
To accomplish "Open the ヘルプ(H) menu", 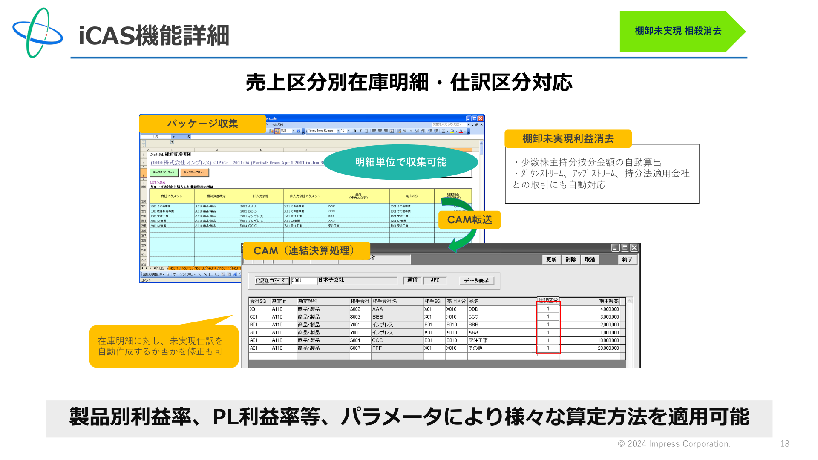I will click(x=277, y=124).
